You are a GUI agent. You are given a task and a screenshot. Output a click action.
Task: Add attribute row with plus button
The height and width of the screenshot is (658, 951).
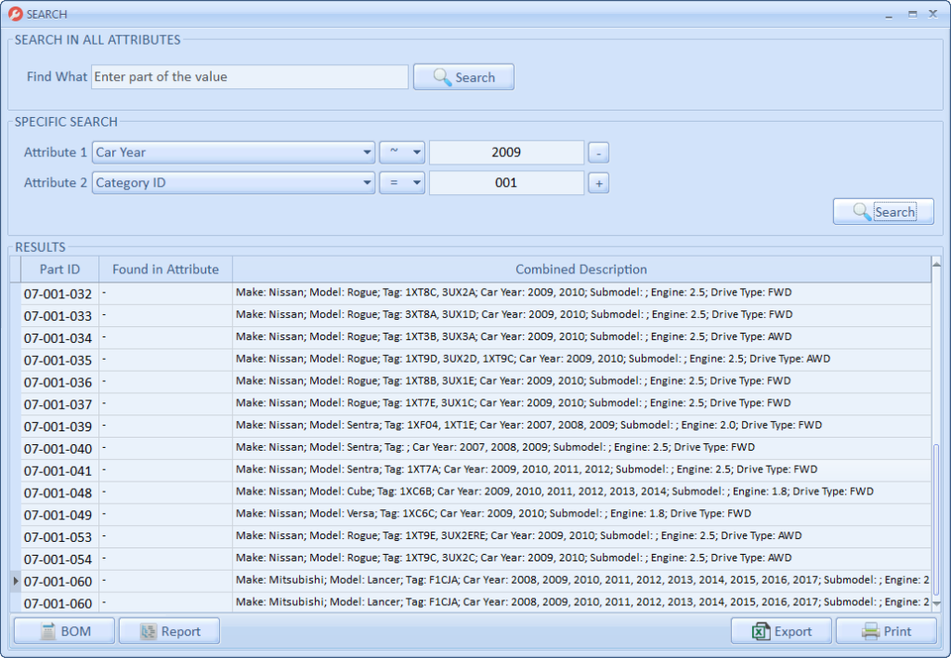pos(599,184)
